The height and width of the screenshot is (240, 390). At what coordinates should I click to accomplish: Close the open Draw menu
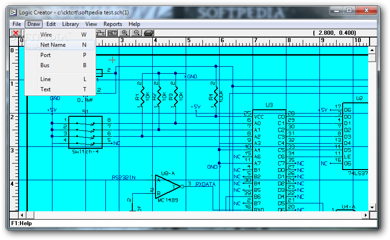(x=33, y=24)
